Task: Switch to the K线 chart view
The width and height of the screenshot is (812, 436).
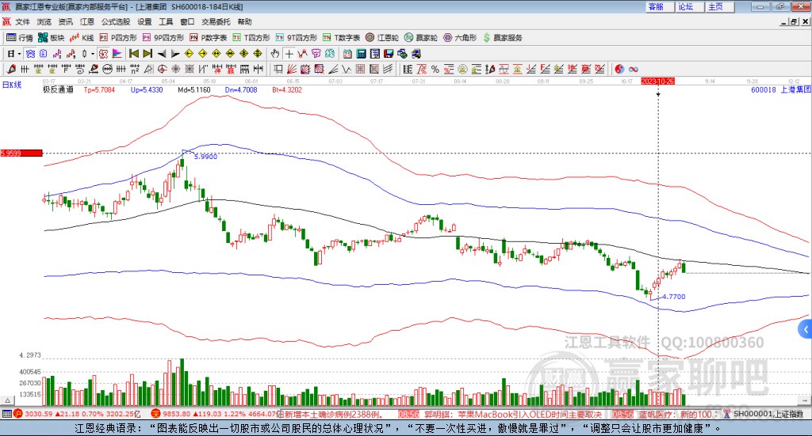Action: [82, 38]
